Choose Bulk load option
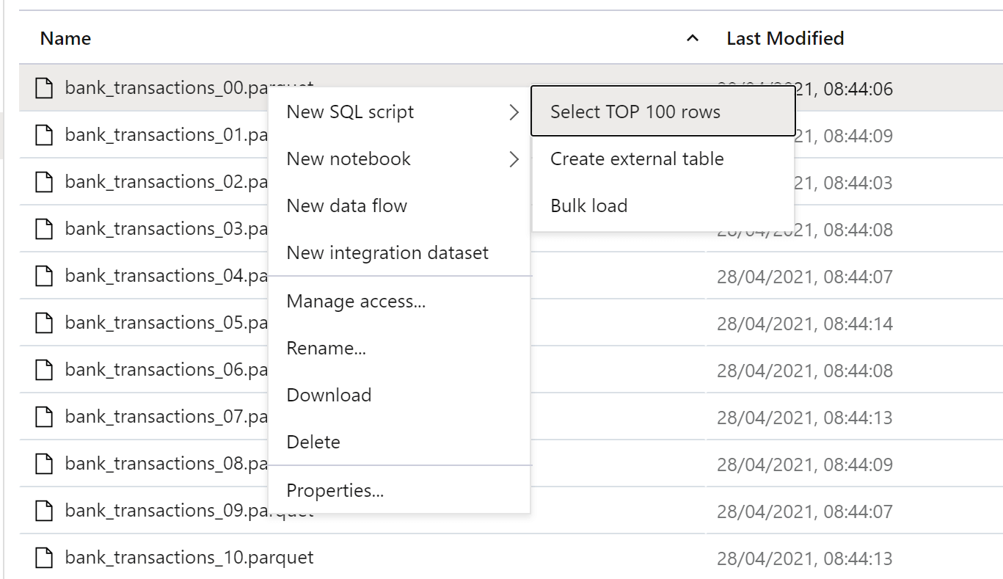This screenshot has width=1003, height=579. (x=663, y=206)
